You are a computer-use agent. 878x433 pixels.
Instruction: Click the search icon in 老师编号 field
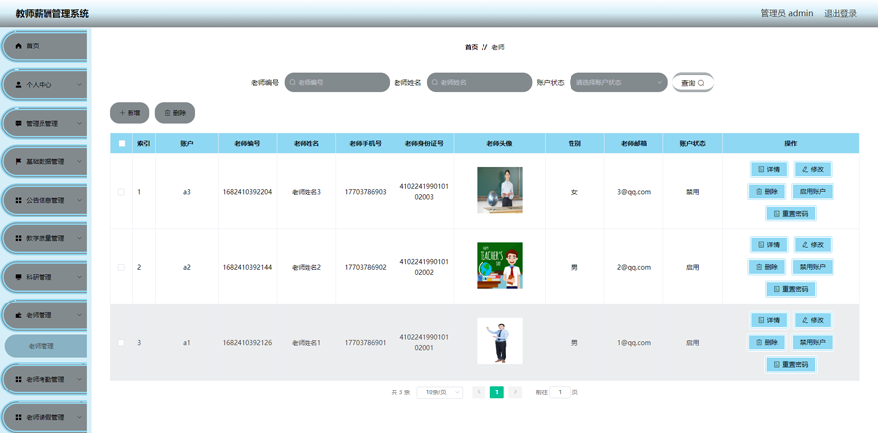pos(293,82)
